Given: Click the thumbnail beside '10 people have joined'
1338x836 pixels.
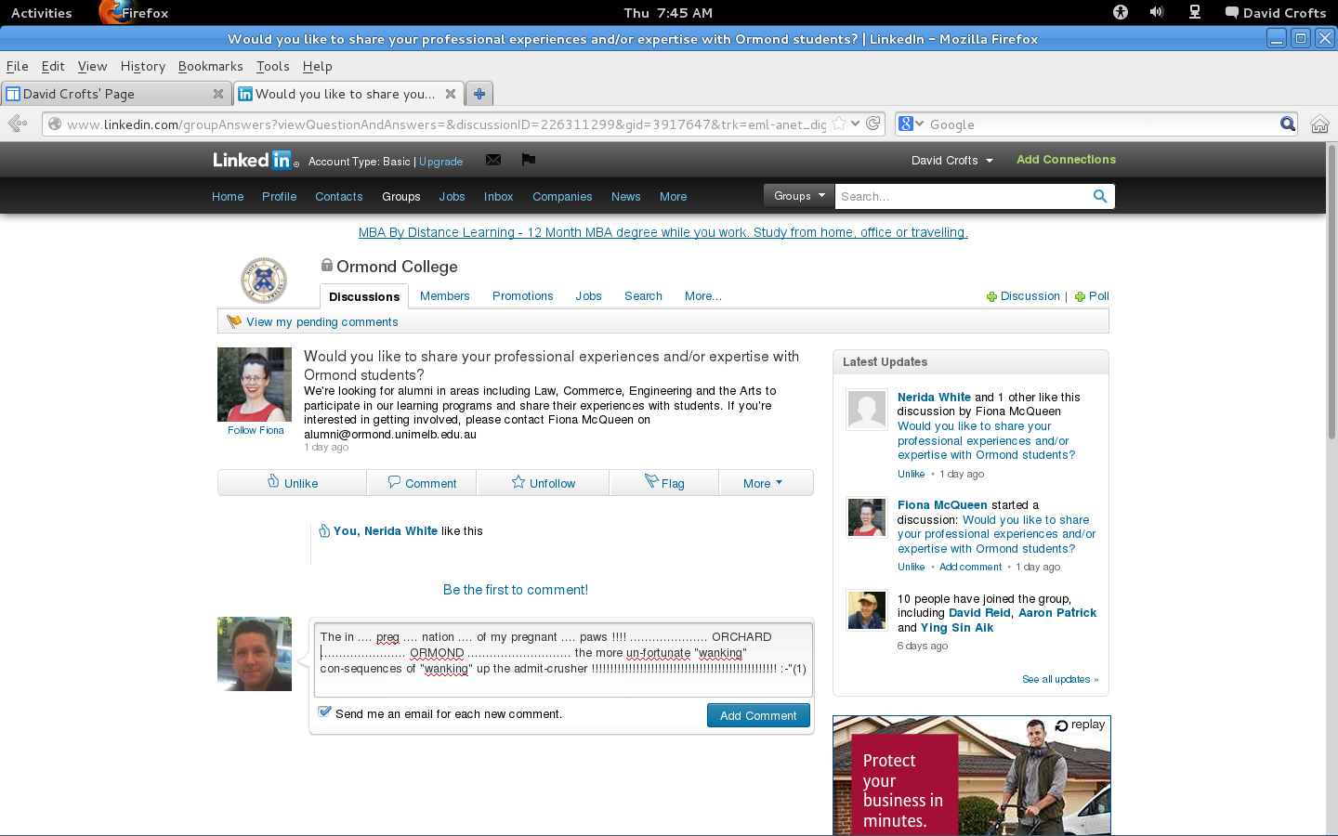Looking at the screenshot, I should (x=867, y=610).
